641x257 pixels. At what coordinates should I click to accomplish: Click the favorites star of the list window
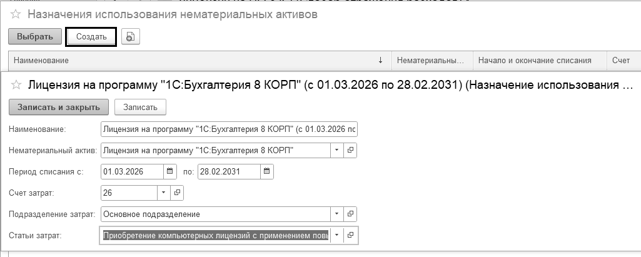tap(16, 14)
